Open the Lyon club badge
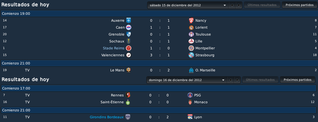The height and width of the screenshot is (122, 318). click(x=190, y=117)
